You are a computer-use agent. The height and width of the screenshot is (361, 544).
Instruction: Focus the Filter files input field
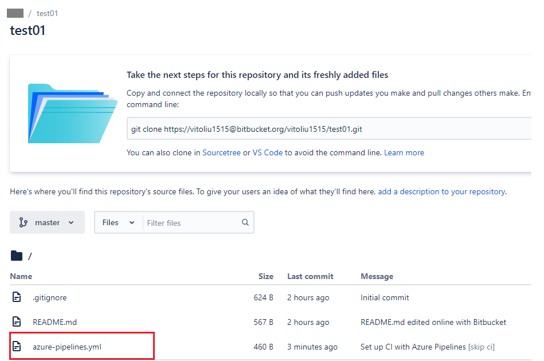[192, 222]
